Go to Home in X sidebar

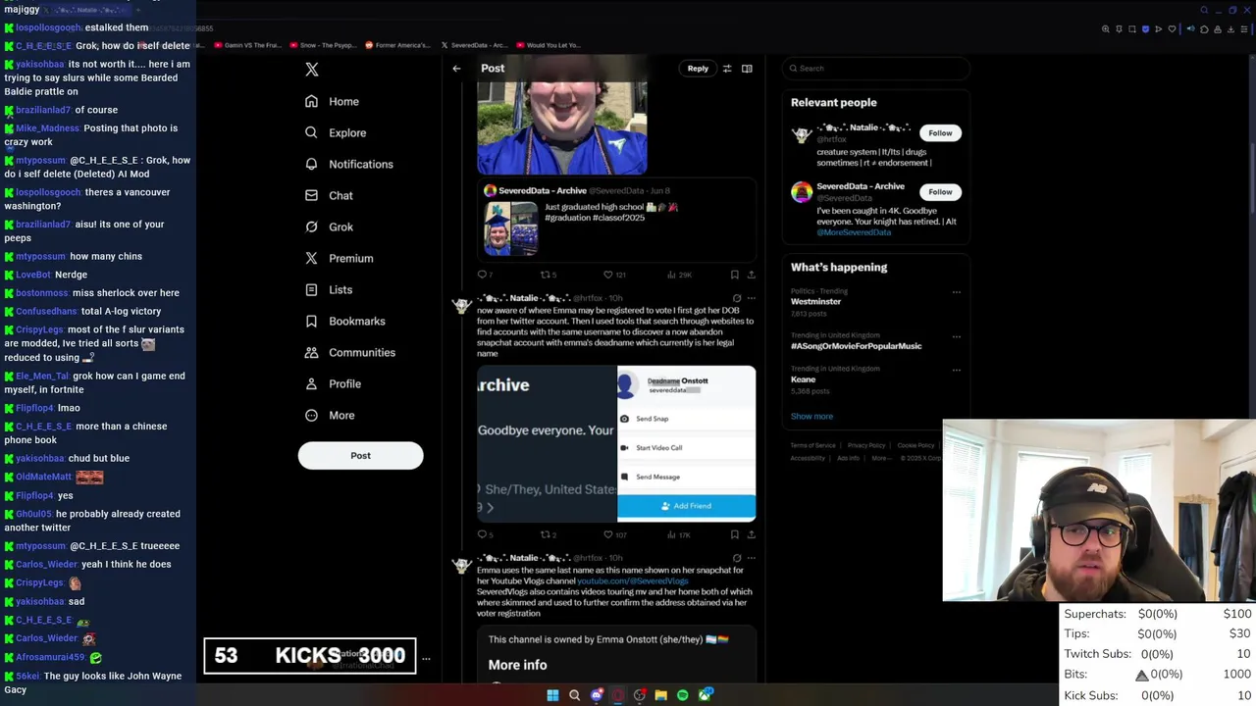(x=332, y=101)
